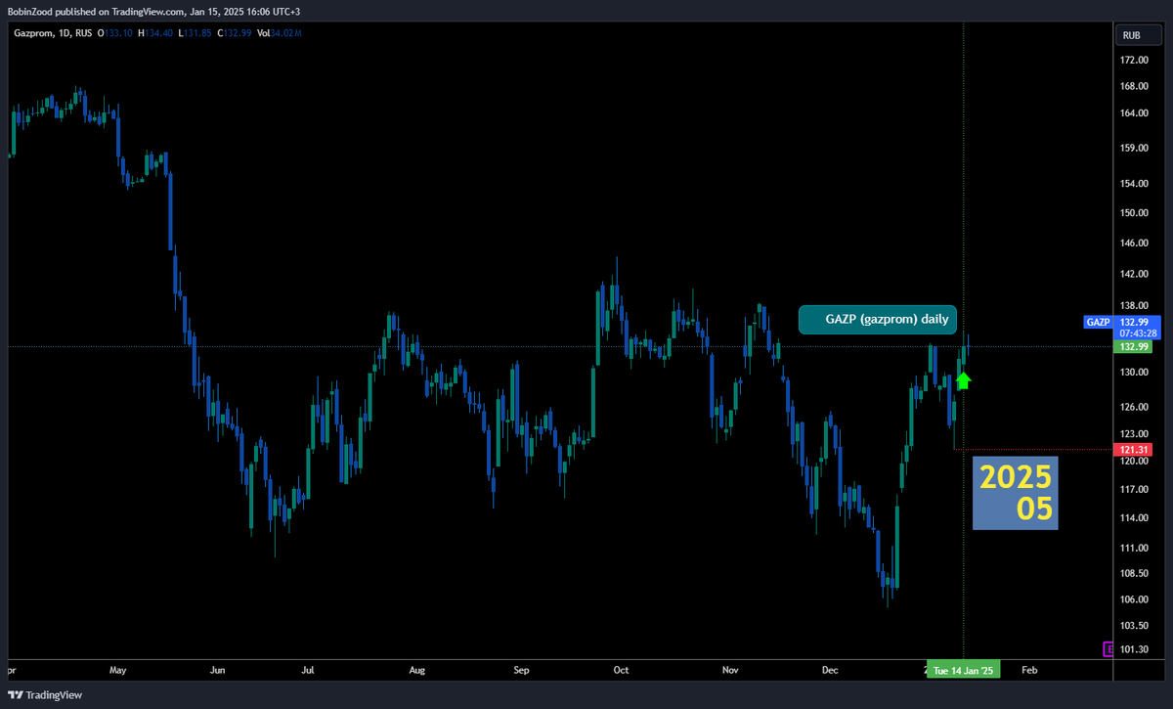Click the 111.00 price scale label
This screenshot has width=1173, height=709.
point(1134,547)
